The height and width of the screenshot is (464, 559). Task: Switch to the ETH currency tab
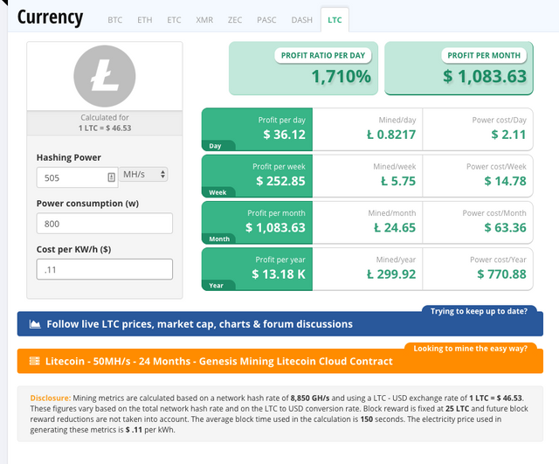(x=145, y=20)
